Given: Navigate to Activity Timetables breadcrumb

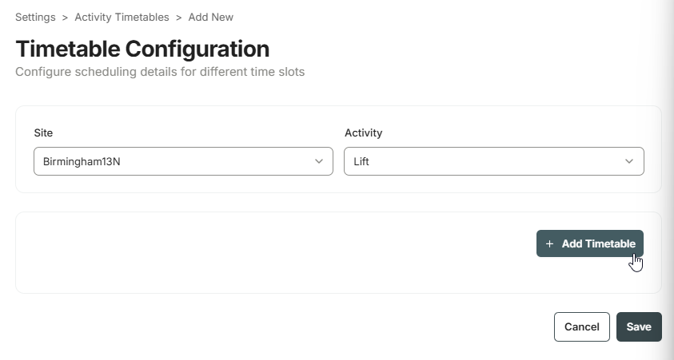Looking at the screenshot, I should point(122,18).
